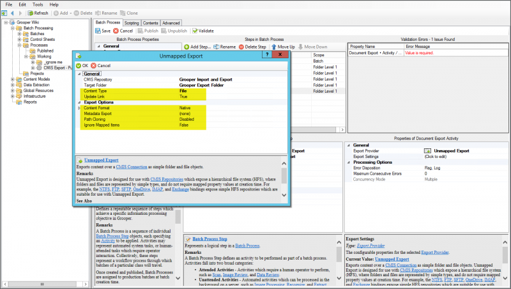
Task: Click the Validate checkmark icon
Action: coord(194,31)
